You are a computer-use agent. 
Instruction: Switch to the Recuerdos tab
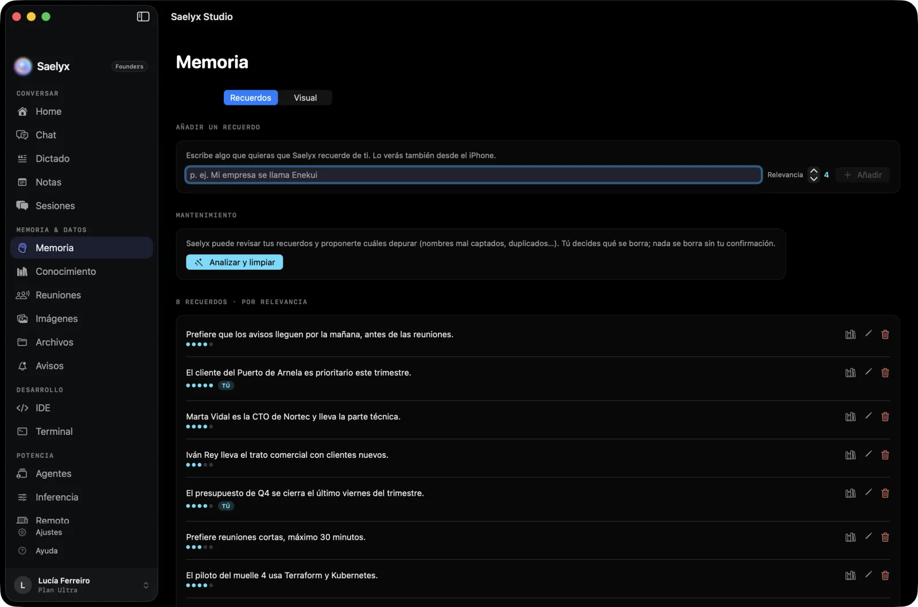(251, 98)
